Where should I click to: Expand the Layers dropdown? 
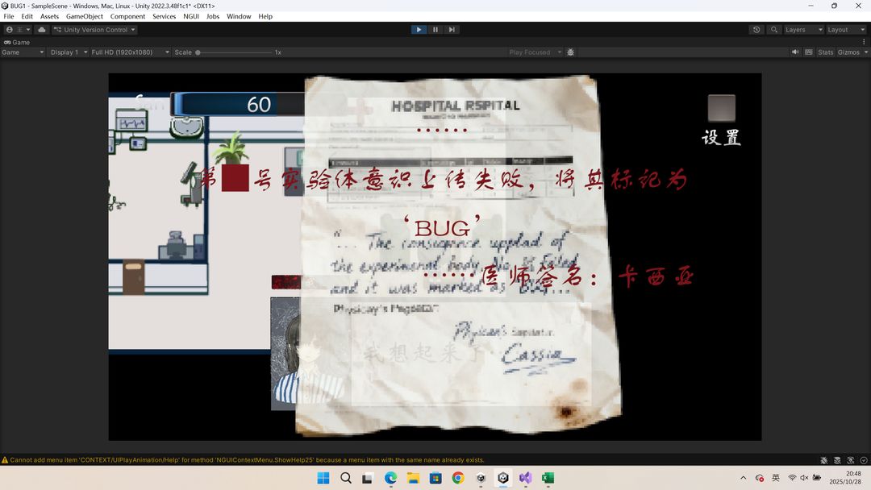click(x=803, y=30)
